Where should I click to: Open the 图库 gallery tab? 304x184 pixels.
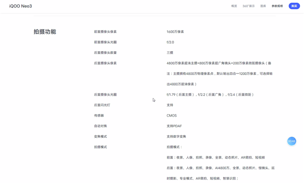[263, 6]
